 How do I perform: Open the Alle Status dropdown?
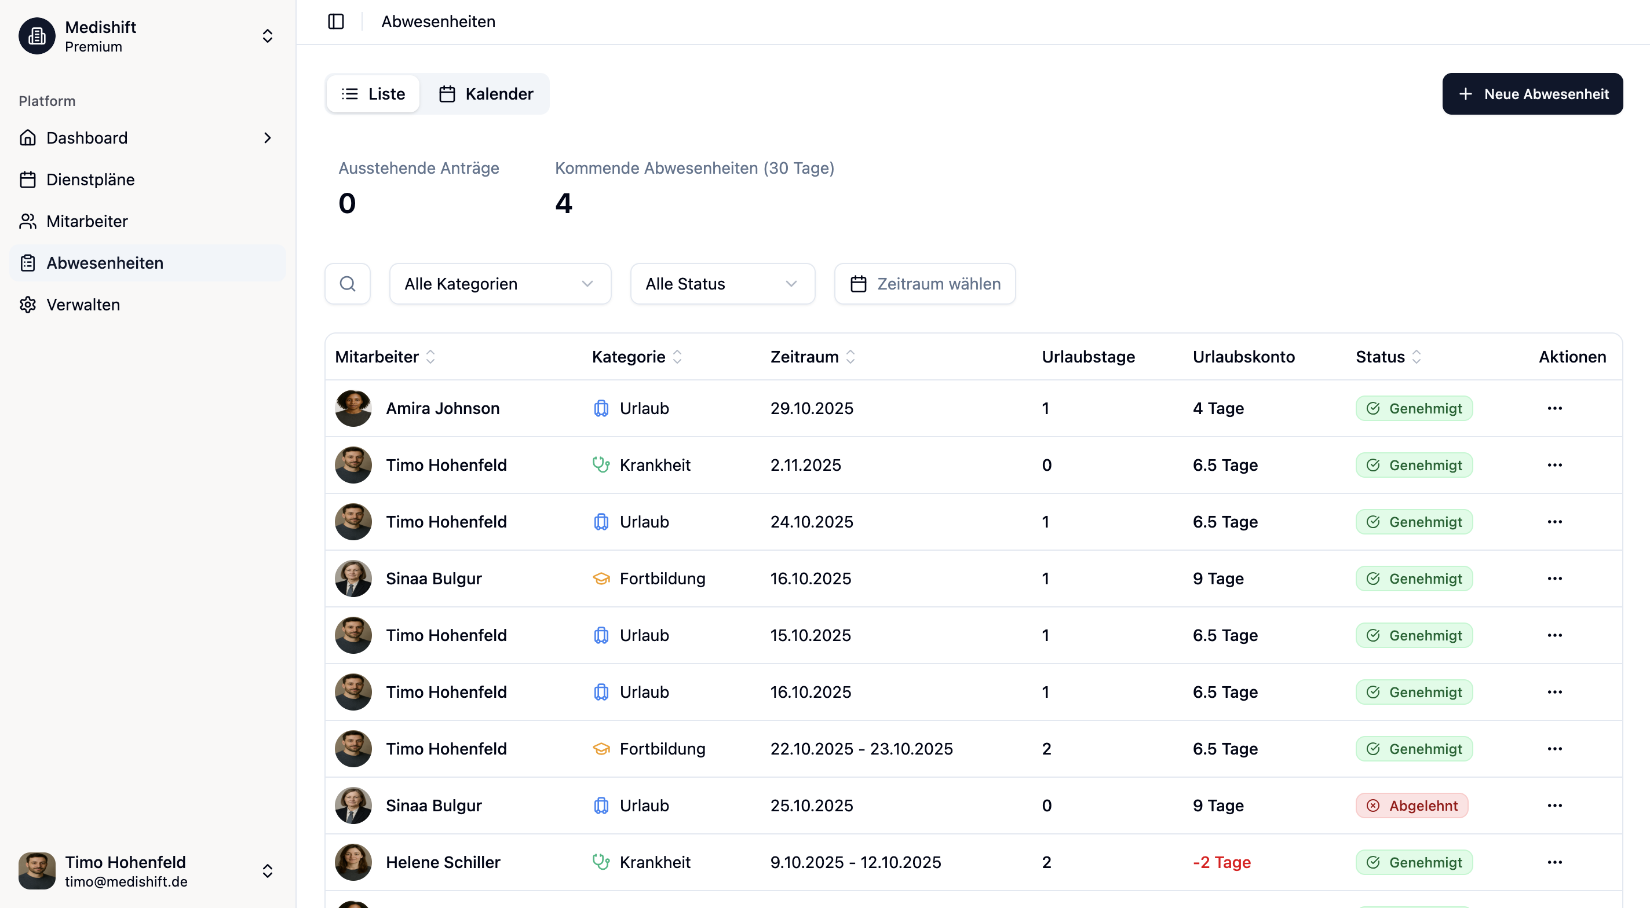722,284
